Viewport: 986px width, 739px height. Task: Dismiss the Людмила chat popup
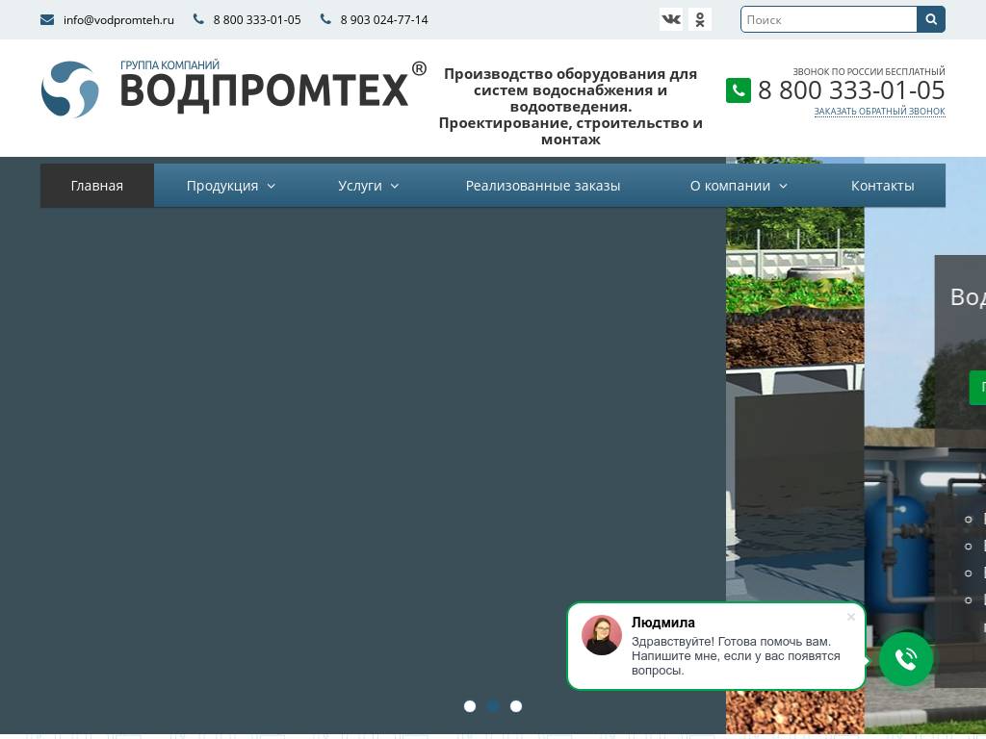851,617
